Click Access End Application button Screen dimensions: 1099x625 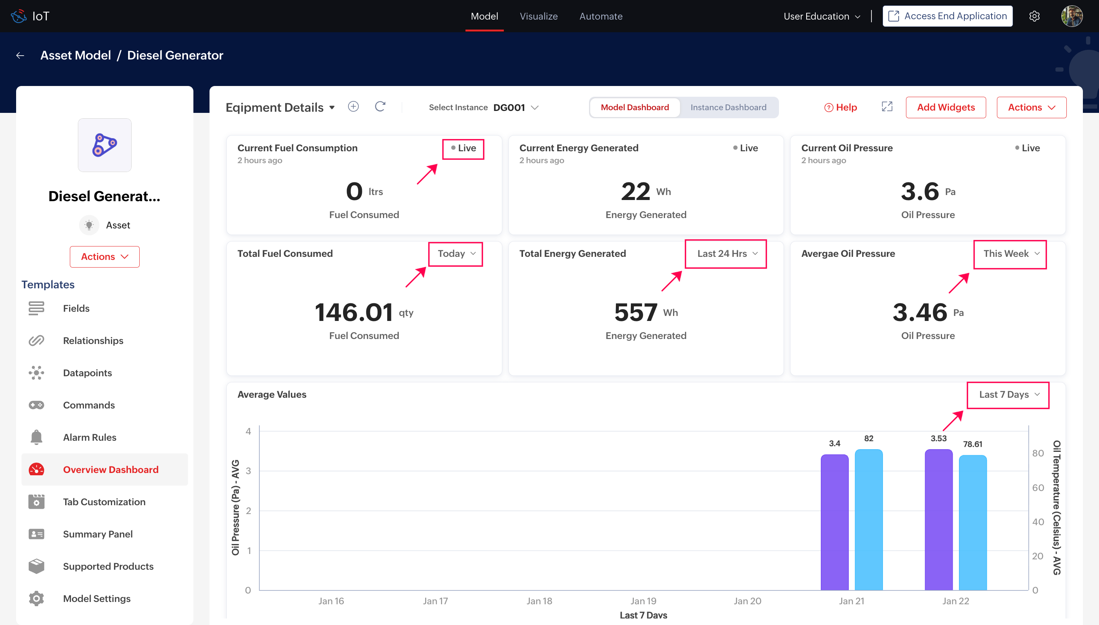click(x=947, y=16)
